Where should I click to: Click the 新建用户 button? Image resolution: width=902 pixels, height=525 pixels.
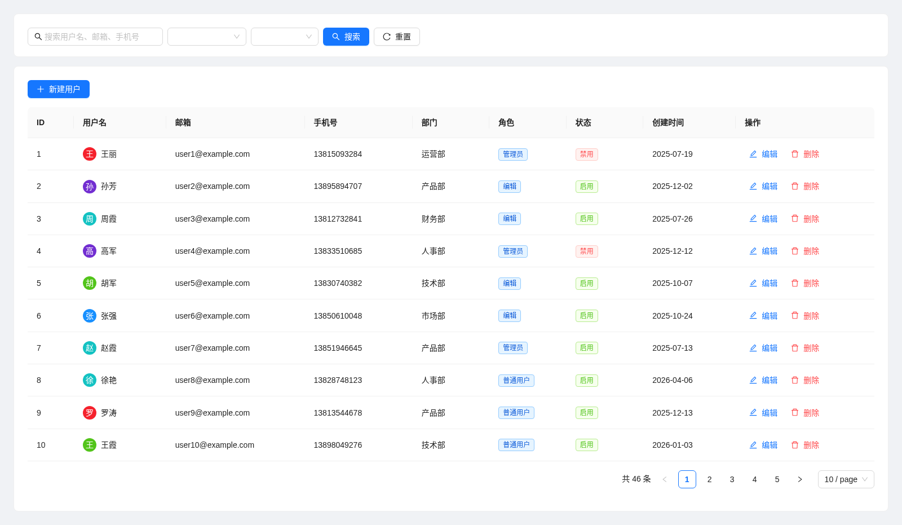coord(59,89)
